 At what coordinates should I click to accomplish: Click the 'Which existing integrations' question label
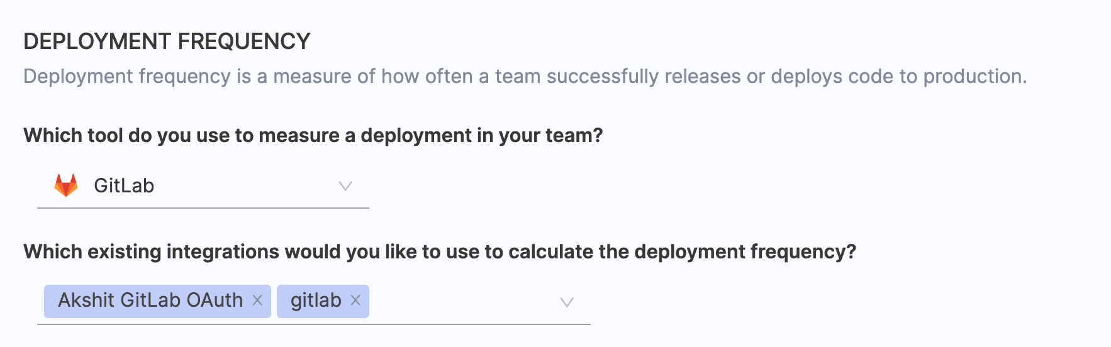click(x=439, y=252)
